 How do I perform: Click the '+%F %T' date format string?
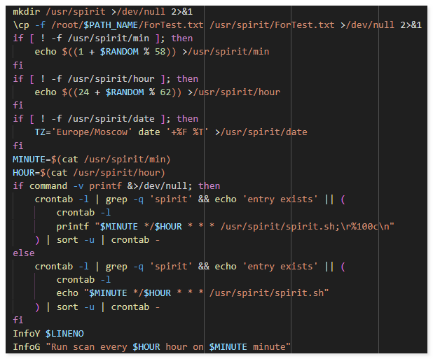pos(186,132)
